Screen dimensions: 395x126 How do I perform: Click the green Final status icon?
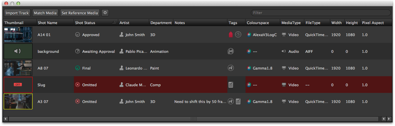[x=78, y=68]
